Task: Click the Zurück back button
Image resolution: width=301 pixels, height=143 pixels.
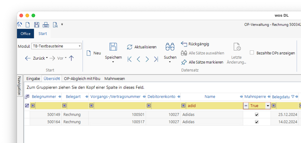Action: pyautogui.click(x=35, y=58)
